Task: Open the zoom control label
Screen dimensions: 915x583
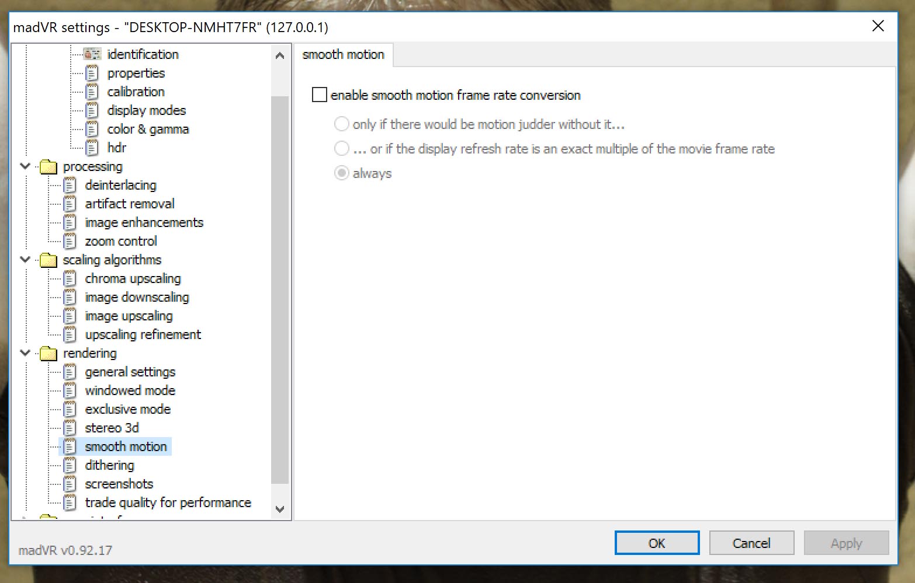Action: pos(121,241)
